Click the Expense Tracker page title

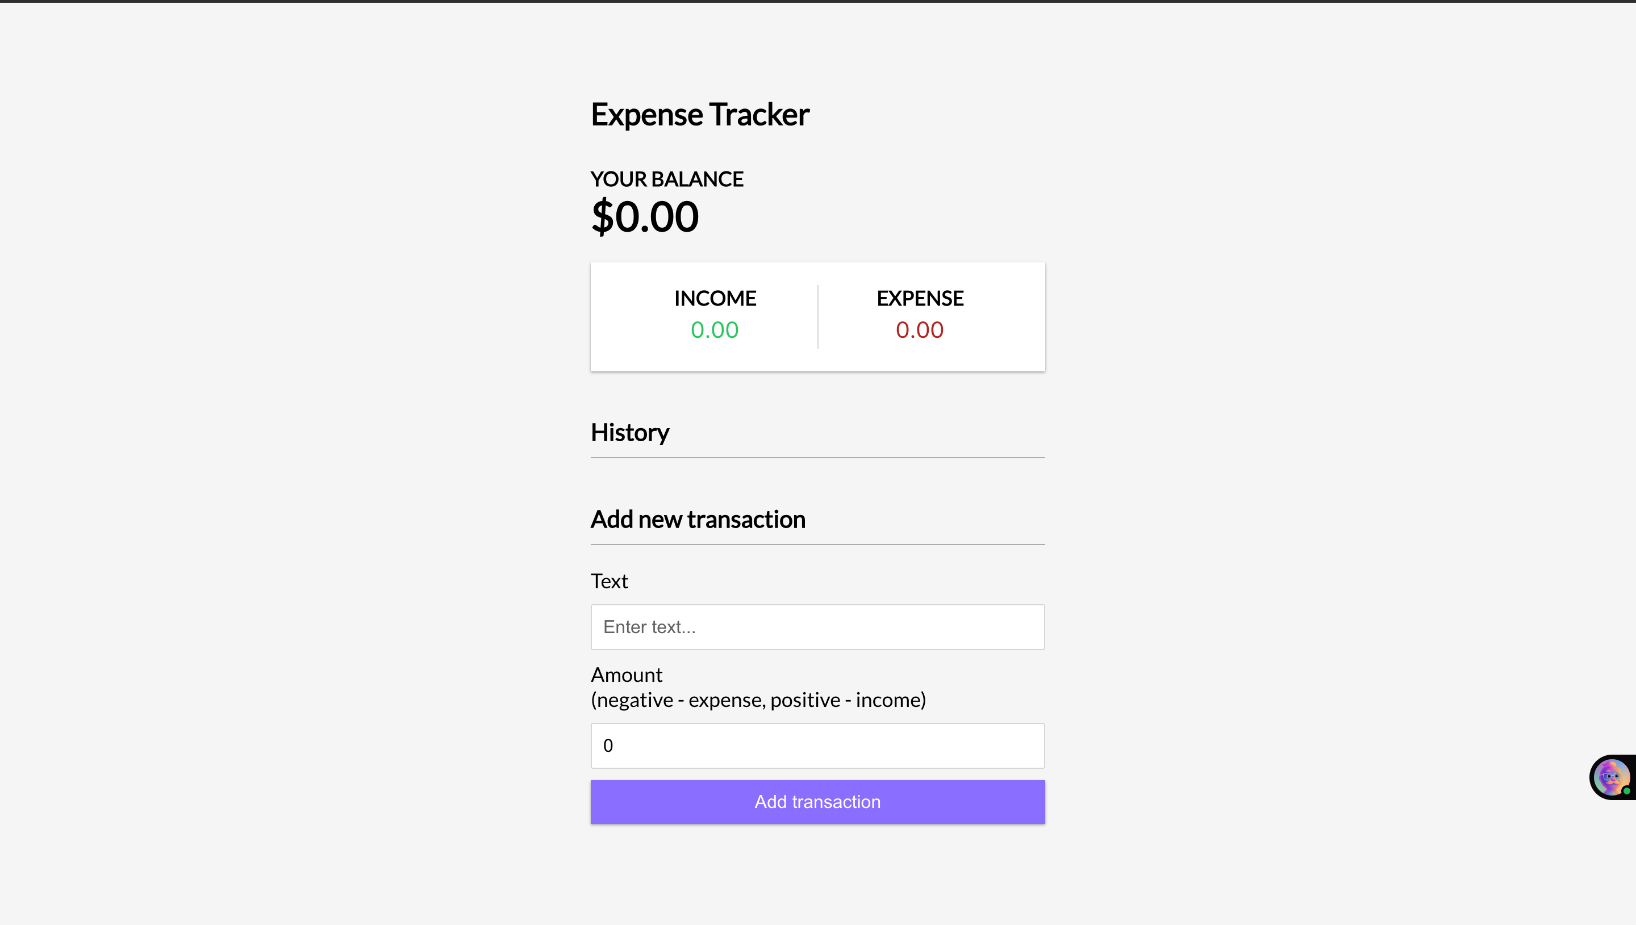point(699,115)
